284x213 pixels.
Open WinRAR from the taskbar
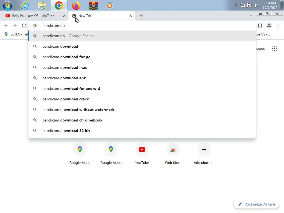(93, 6)
